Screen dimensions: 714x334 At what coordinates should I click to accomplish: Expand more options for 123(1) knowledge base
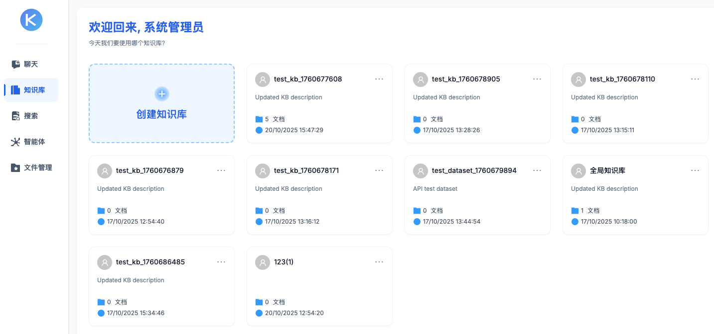(x=379, y=262)
